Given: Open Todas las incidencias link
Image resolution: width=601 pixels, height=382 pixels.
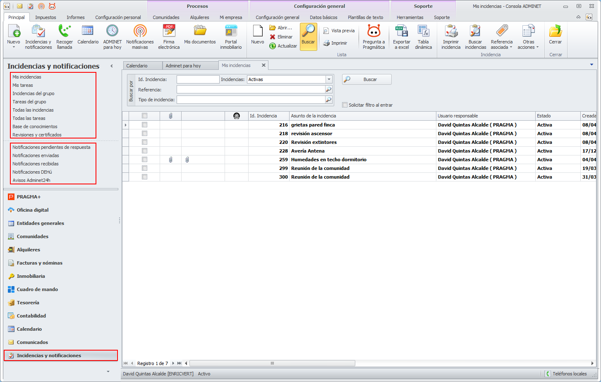Looking at the screenshot, I should point(33,110).
